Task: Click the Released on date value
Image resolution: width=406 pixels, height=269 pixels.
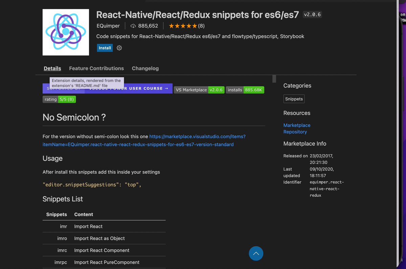Action: [321, 159]
